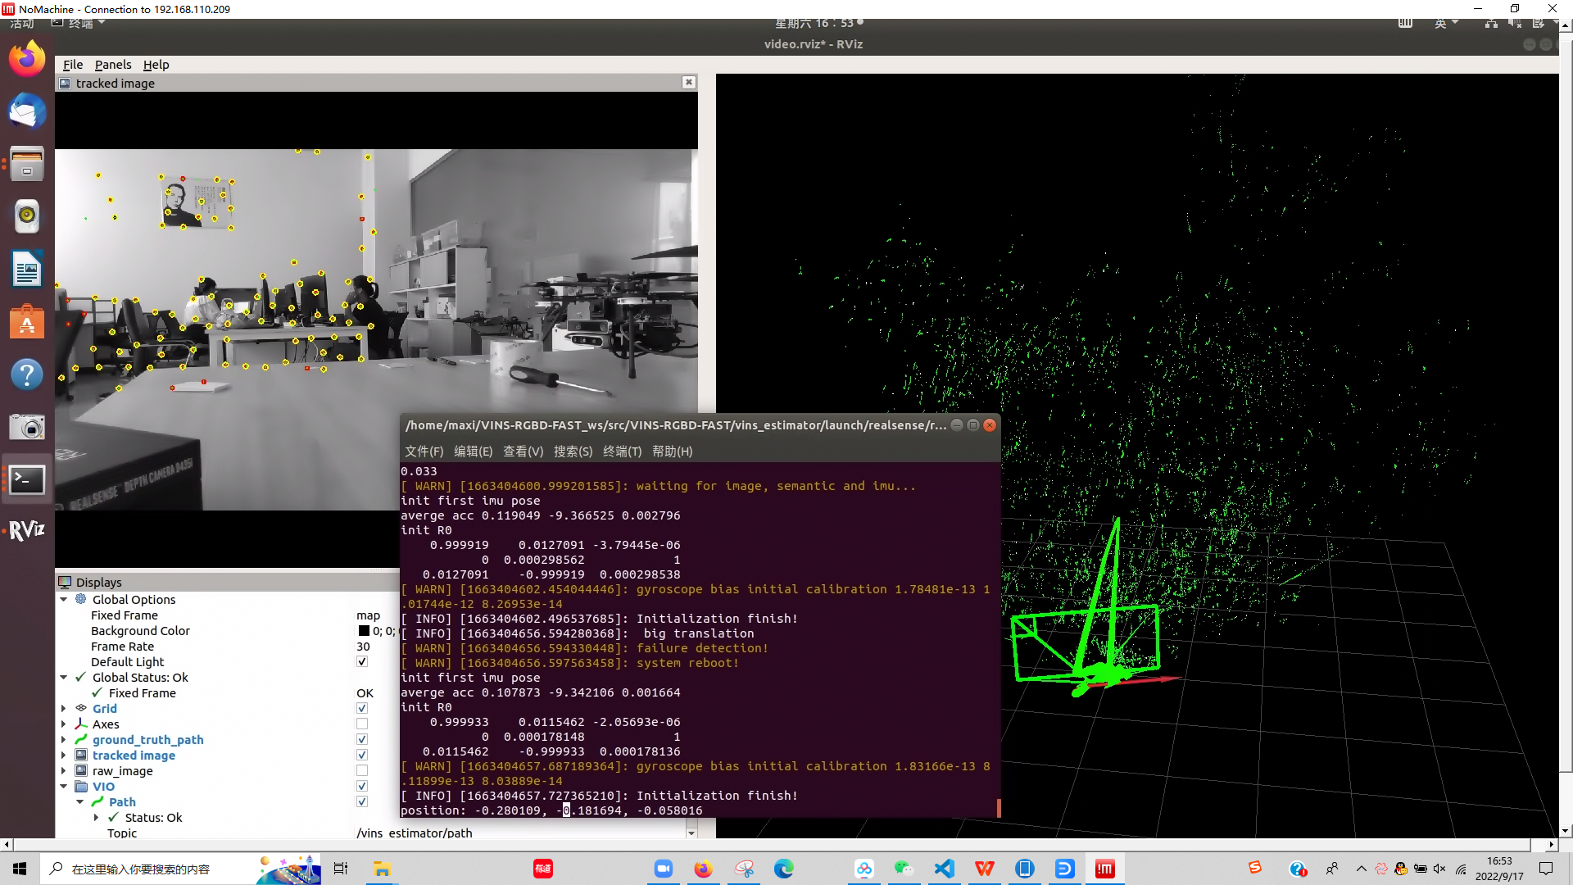The width and height of the screenshot is (1573, 885).
Task: Click the Global Options gear icon
Action: point(79,599)
